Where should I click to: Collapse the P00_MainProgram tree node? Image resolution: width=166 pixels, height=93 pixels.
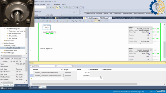coord(5,29)
